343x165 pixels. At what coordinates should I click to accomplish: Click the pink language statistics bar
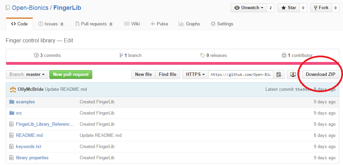pos(173,63)
